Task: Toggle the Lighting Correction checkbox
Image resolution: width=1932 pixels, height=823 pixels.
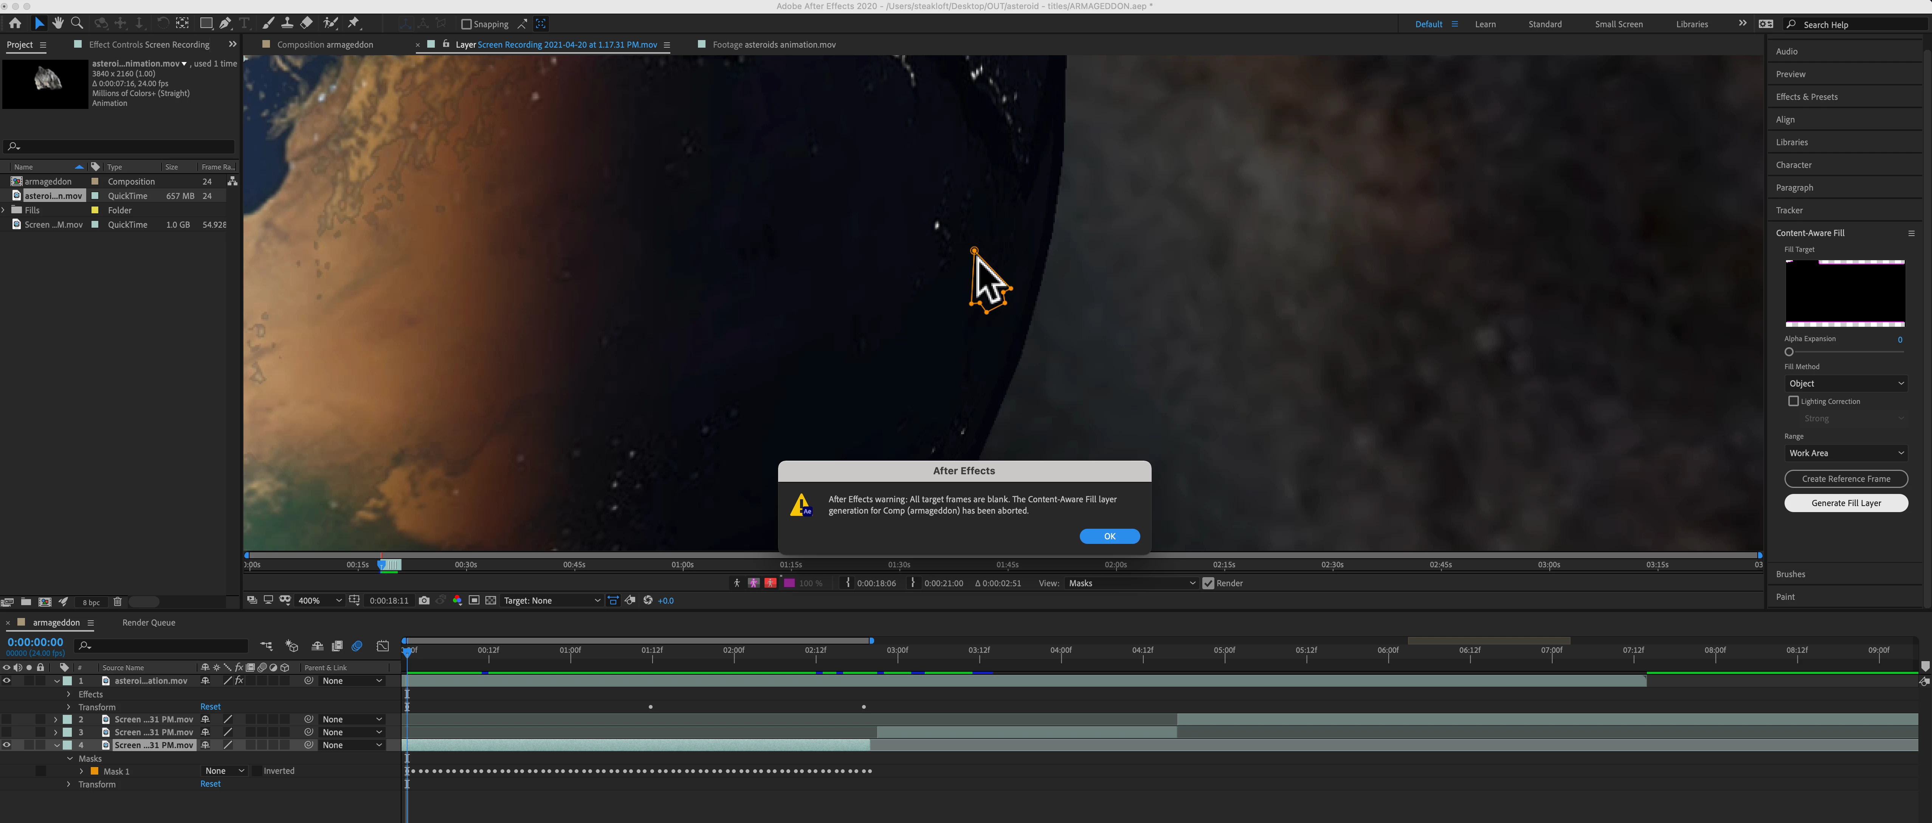Action: (1793, 401)
